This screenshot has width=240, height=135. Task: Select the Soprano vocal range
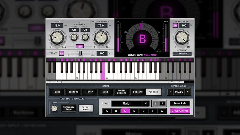pos(138,92)
